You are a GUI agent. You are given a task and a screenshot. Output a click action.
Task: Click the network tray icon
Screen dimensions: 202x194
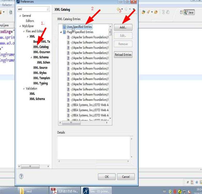(x=184, y=192)
